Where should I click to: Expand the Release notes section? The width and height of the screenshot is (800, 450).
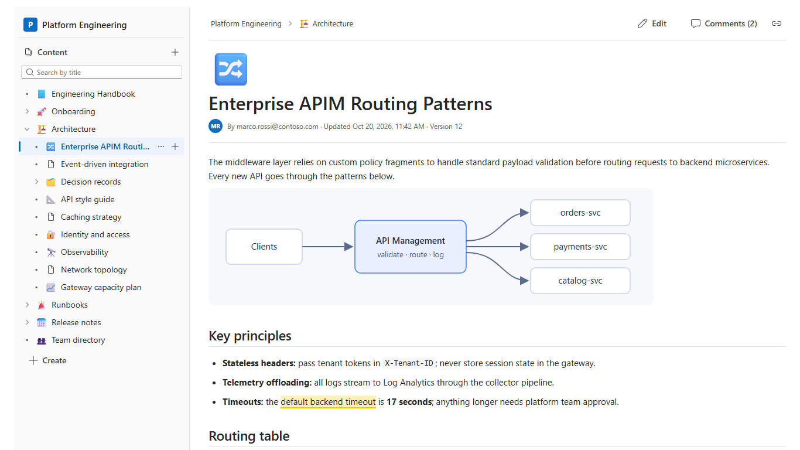pyautogui.click(x=27, y=322)
